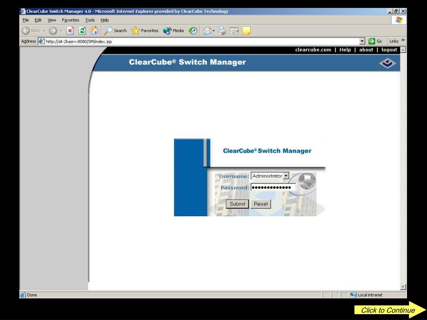427x320 pixels.
Task: Click the Links toolbar label
Action: (394, 41)
